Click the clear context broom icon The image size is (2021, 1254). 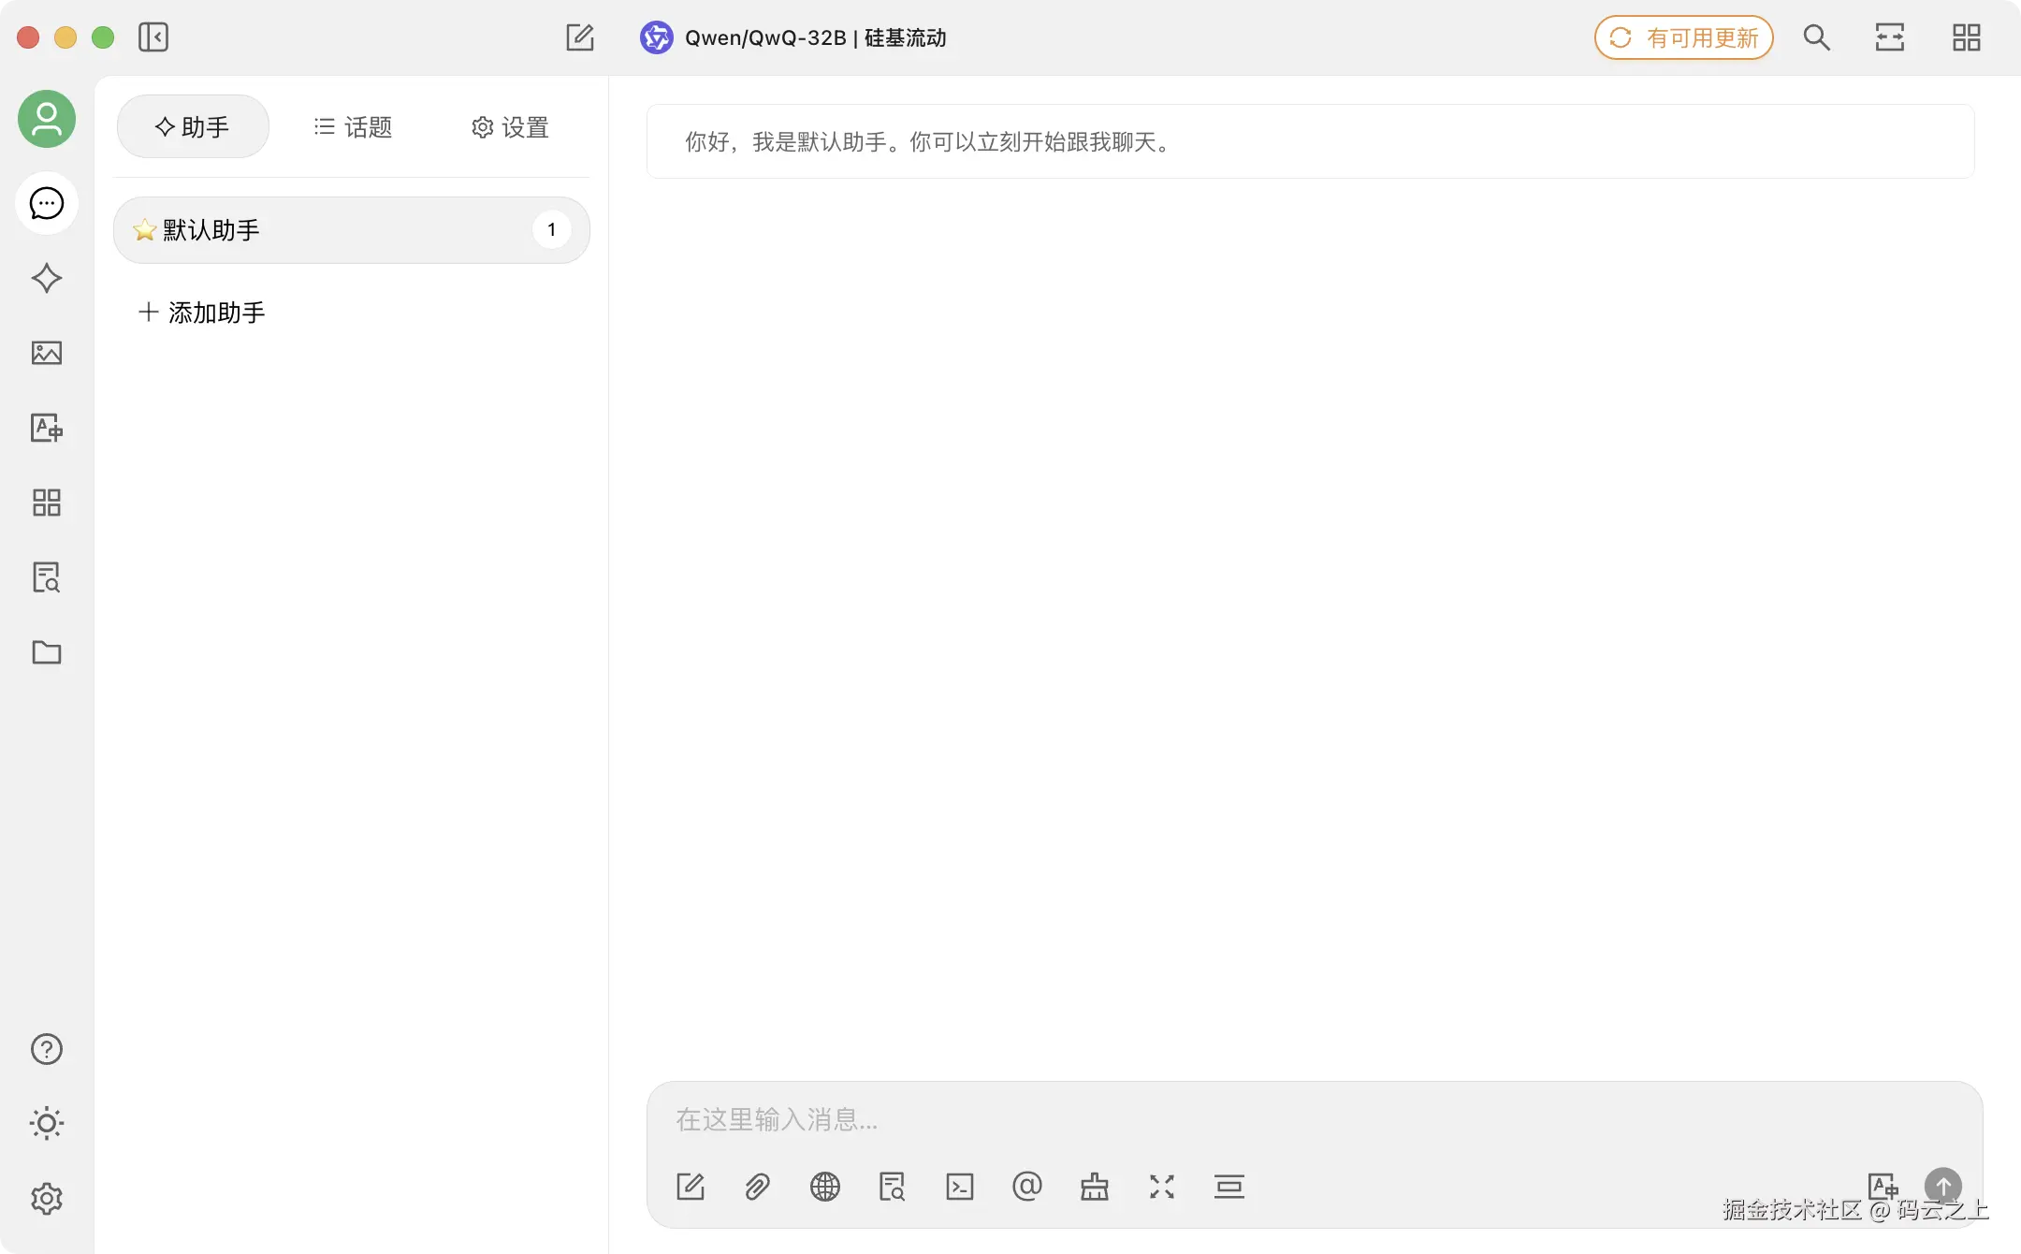pos(1094,1187)
